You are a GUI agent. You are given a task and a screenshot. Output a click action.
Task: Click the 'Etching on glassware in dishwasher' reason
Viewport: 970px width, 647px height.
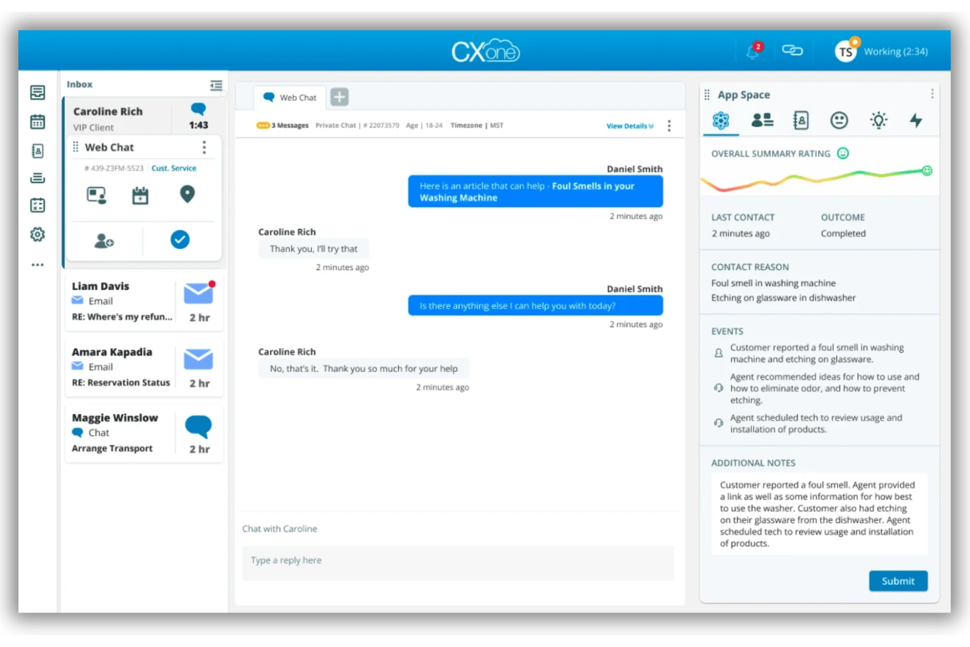tap(783, 298)
